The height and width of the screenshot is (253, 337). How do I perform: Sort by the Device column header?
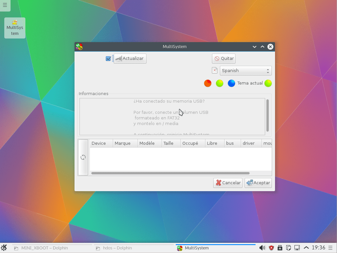(x=101, y=143)
